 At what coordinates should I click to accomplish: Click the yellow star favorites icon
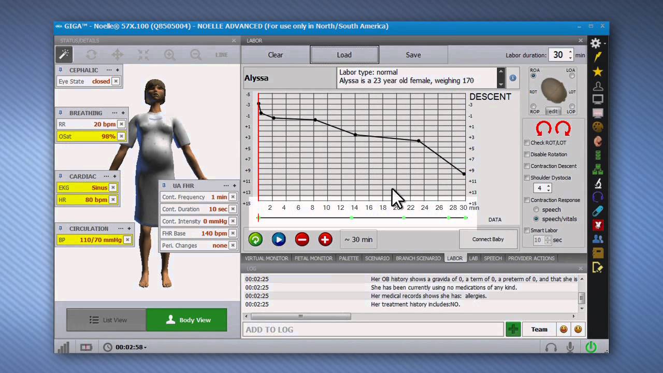pos(598,71)
